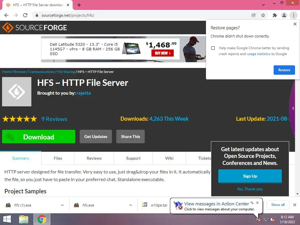This screenshot has height=225, width=300.
Task: Click the HFS project logo thumbnail
Action: pyautogui.click(x=17, y=92)
